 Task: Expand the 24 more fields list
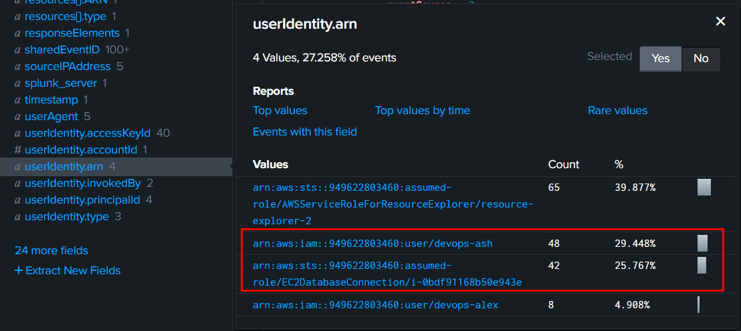(x=51, y=251)
